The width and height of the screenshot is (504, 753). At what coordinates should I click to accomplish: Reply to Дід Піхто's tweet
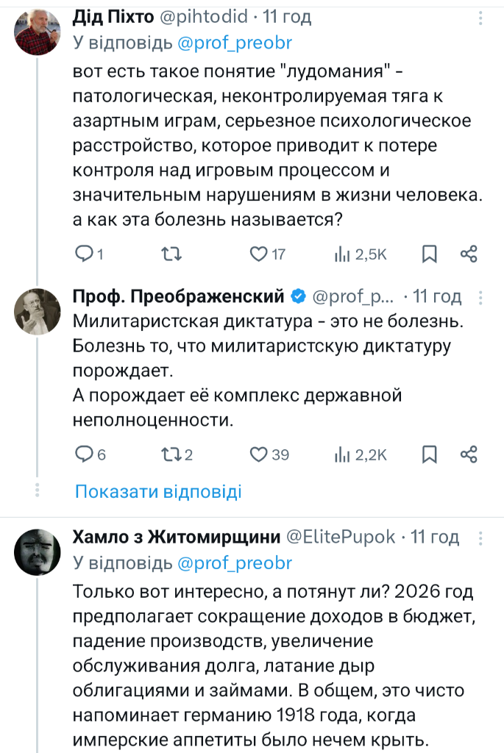pyautogui.click(x=85, y=254)
